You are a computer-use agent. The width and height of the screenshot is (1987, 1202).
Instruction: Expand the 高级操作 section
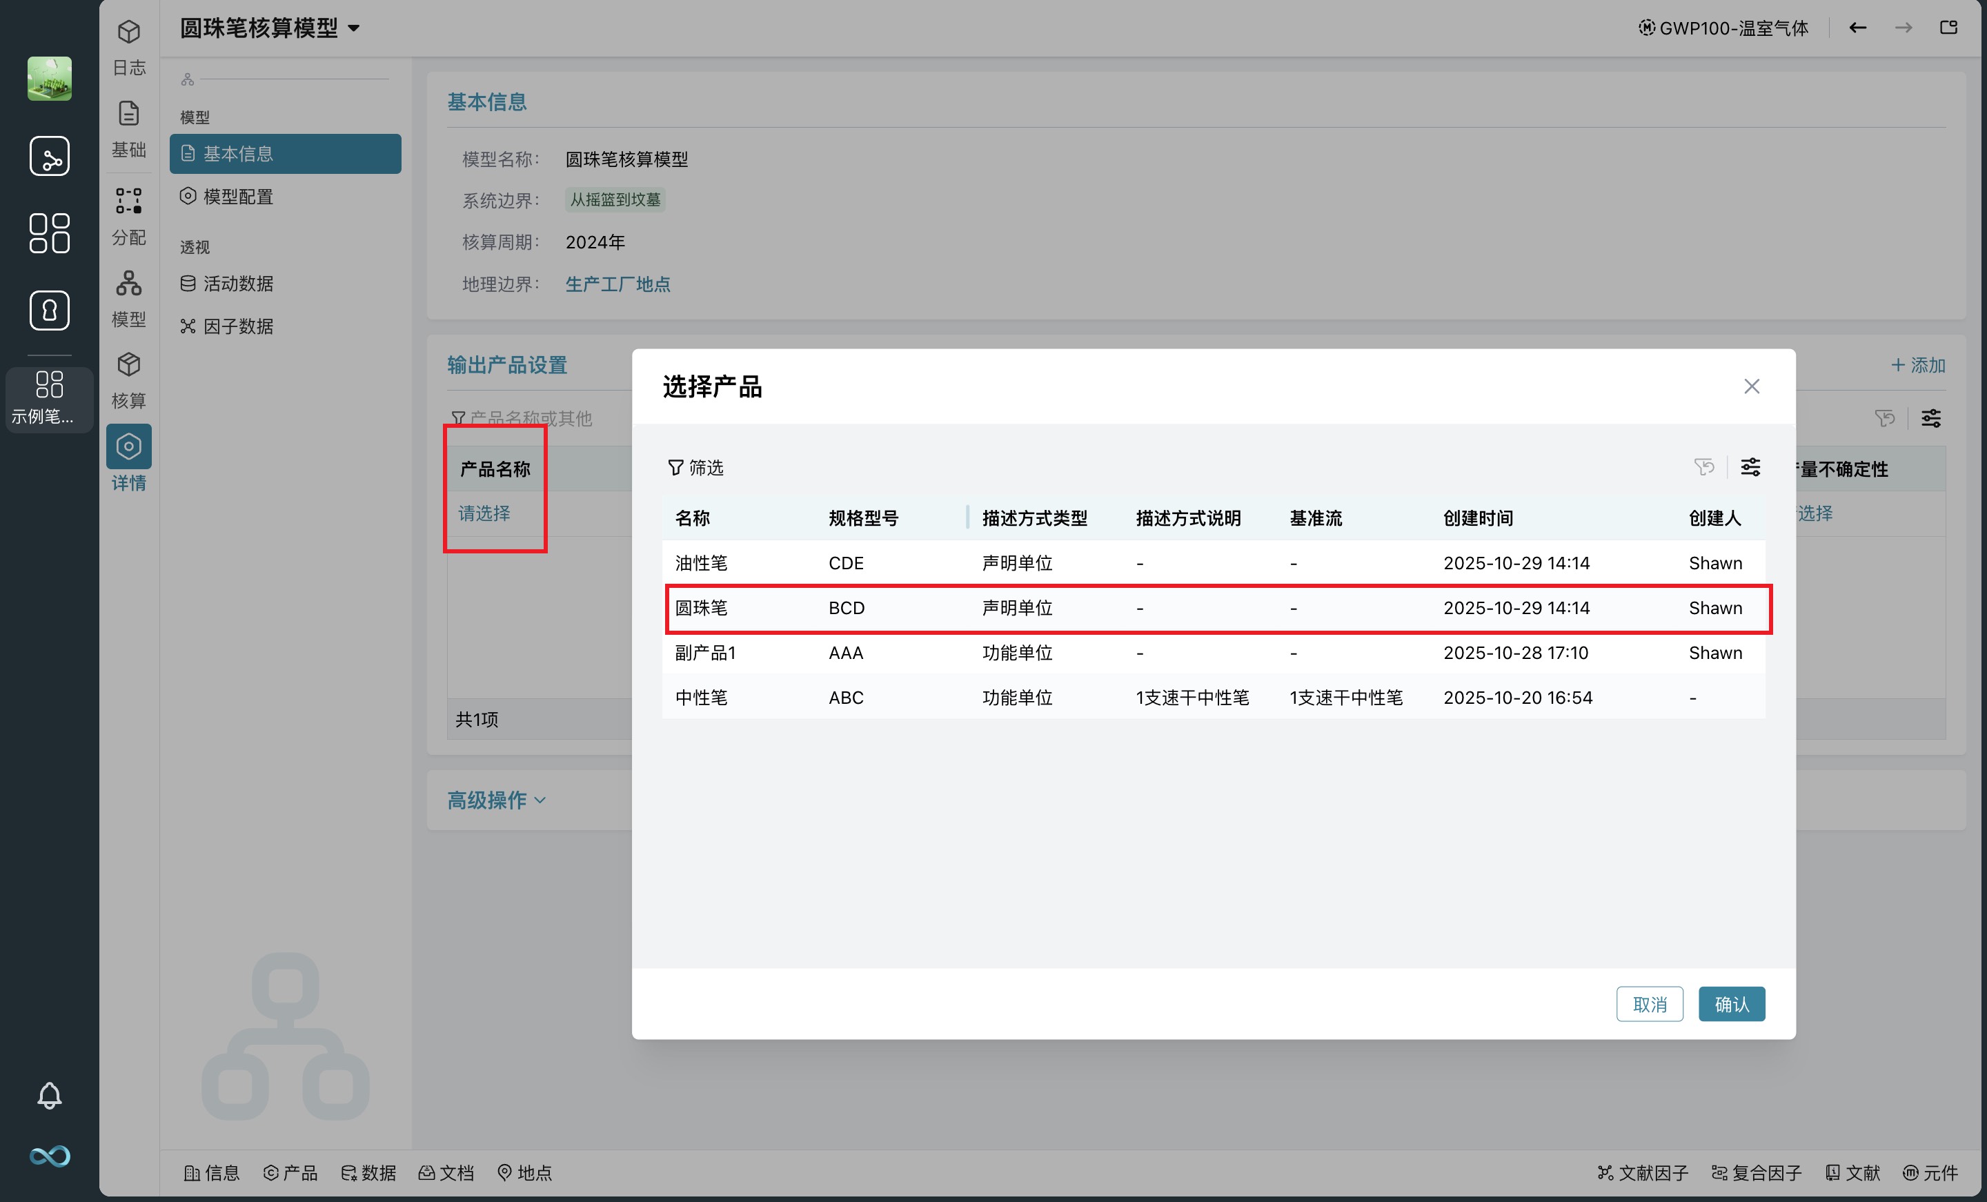pos(496,800)
